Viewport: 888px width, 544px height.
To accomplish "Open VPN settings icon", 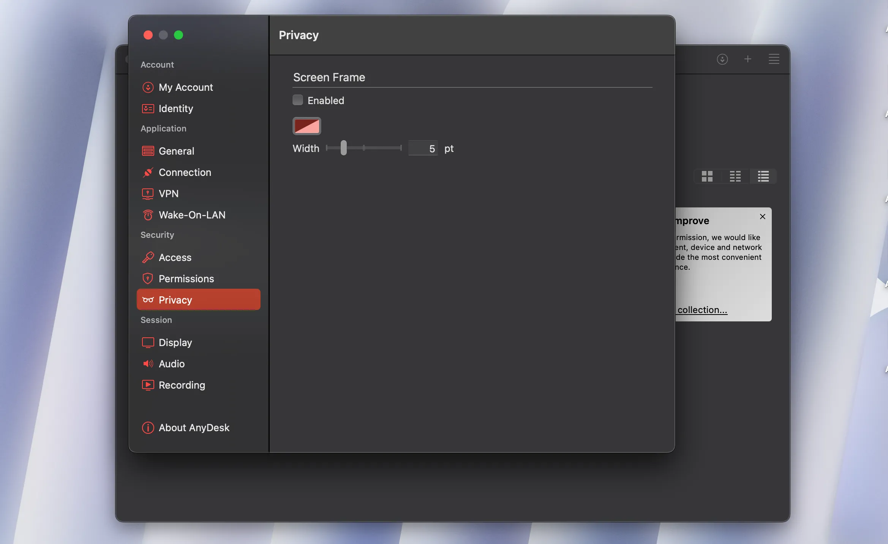I will click(148, 194).
